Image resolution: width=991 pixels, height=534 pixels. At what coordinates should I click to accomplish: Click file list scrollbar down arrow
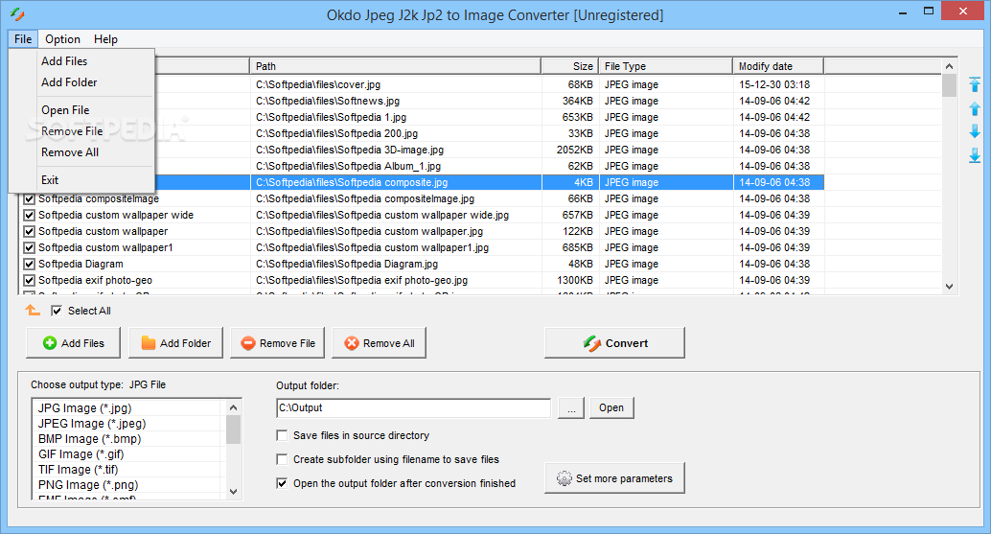(x=949, y=287)
